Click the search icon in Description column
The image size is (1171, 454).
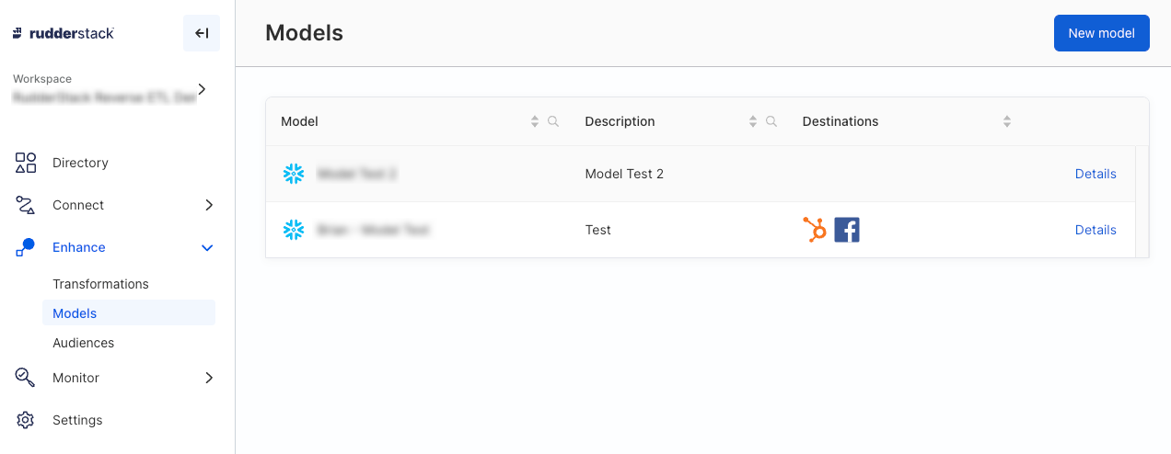pos(771,121)
